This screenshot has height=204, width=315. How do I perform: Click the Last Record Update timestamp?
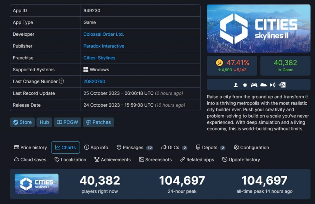pyautogui.click(x=133, y=93)
